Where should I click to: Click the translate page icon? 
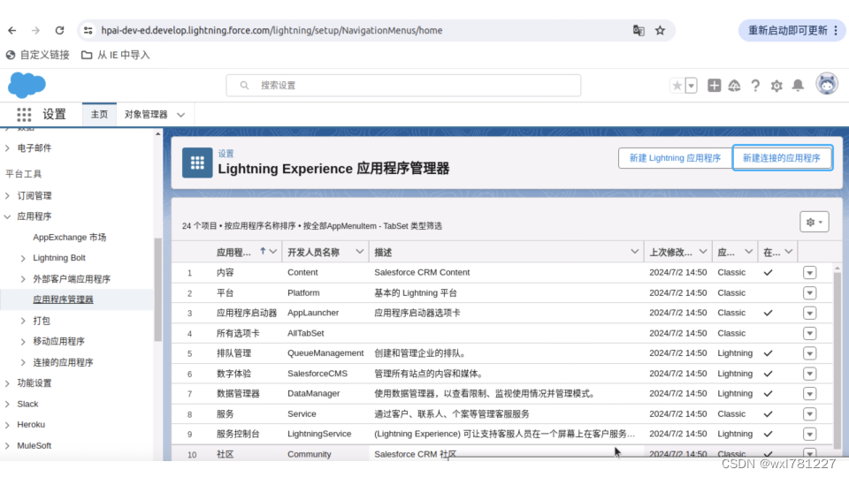[639, 30]
